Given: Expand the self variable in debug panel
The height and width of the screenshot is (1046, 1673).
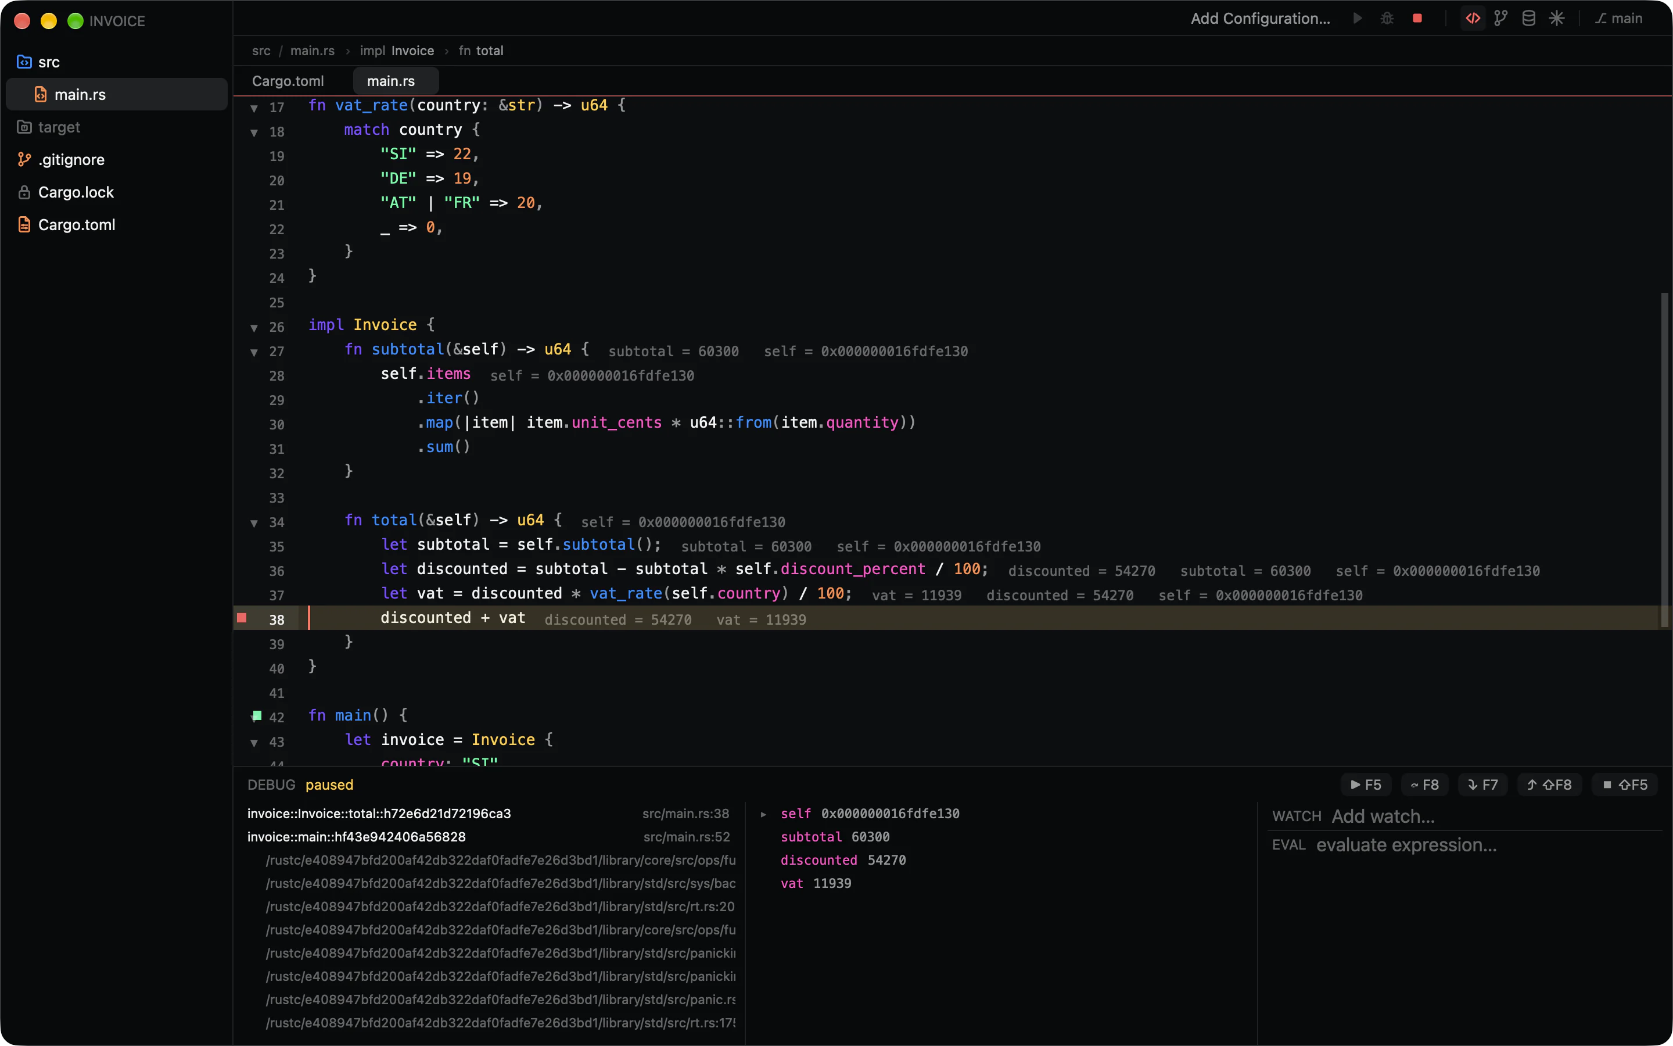Looking at the screenshot, I should click(763, 814).
